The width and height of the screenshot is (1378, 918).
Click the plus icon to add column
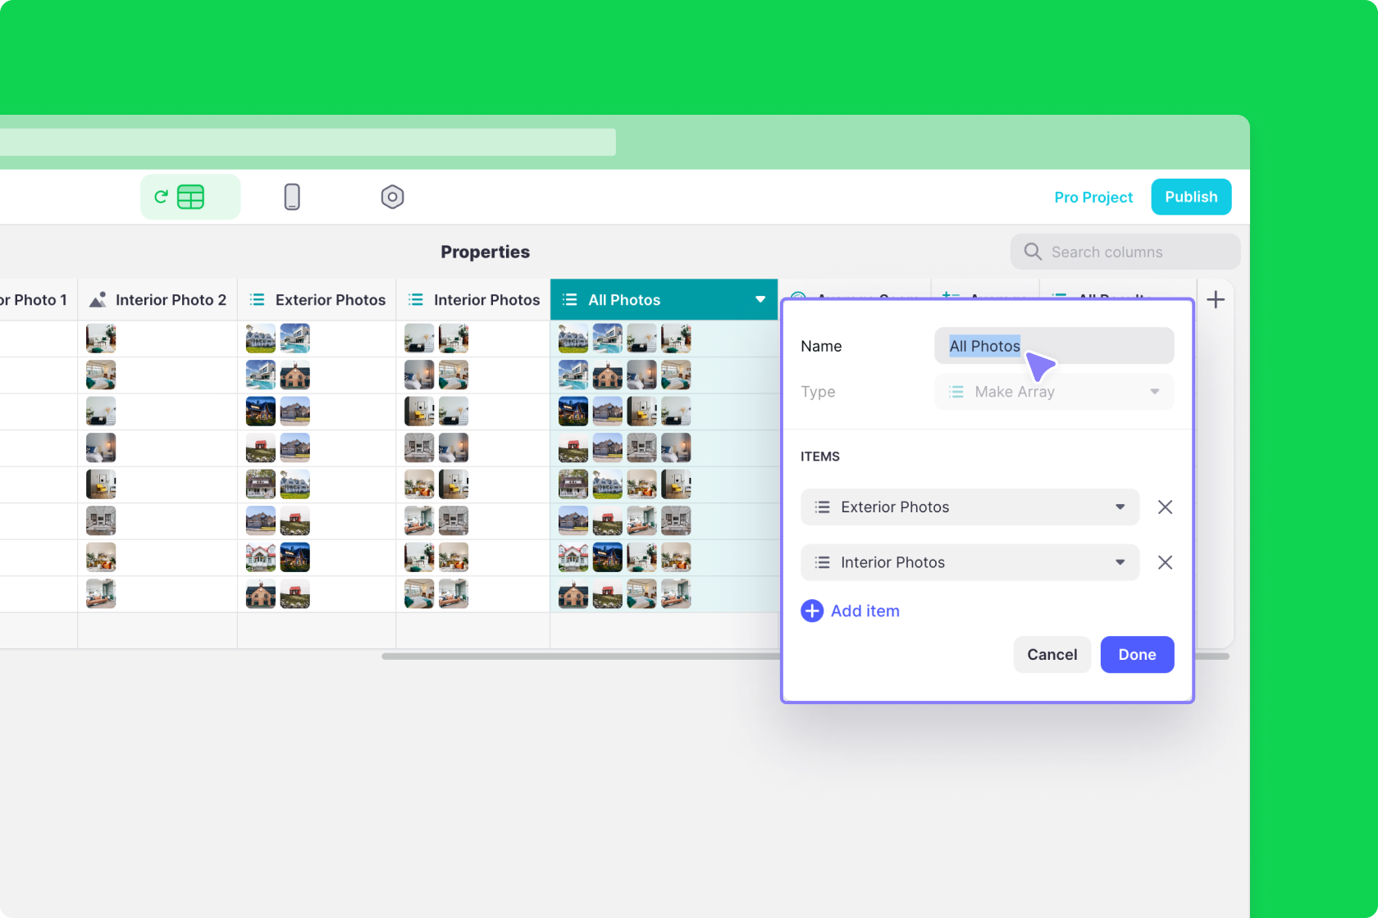1216,300
